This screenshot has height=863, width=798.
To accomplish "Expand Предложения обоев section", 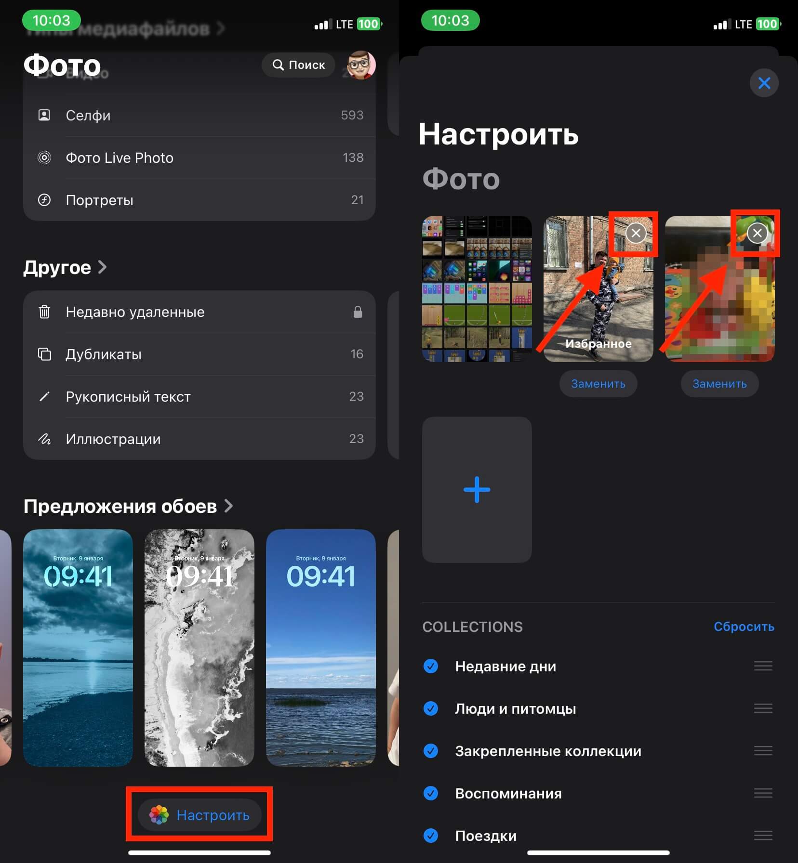I will [x=228, y=506].
